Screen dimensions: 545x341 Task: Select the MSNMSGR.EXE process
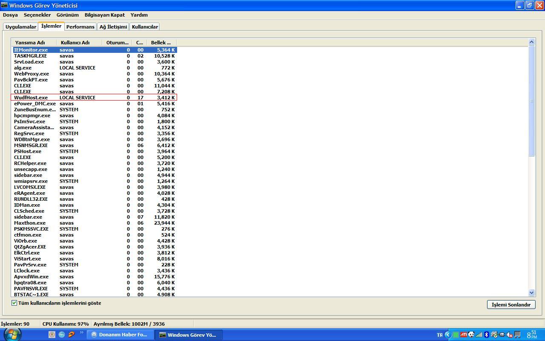point(94,145)
